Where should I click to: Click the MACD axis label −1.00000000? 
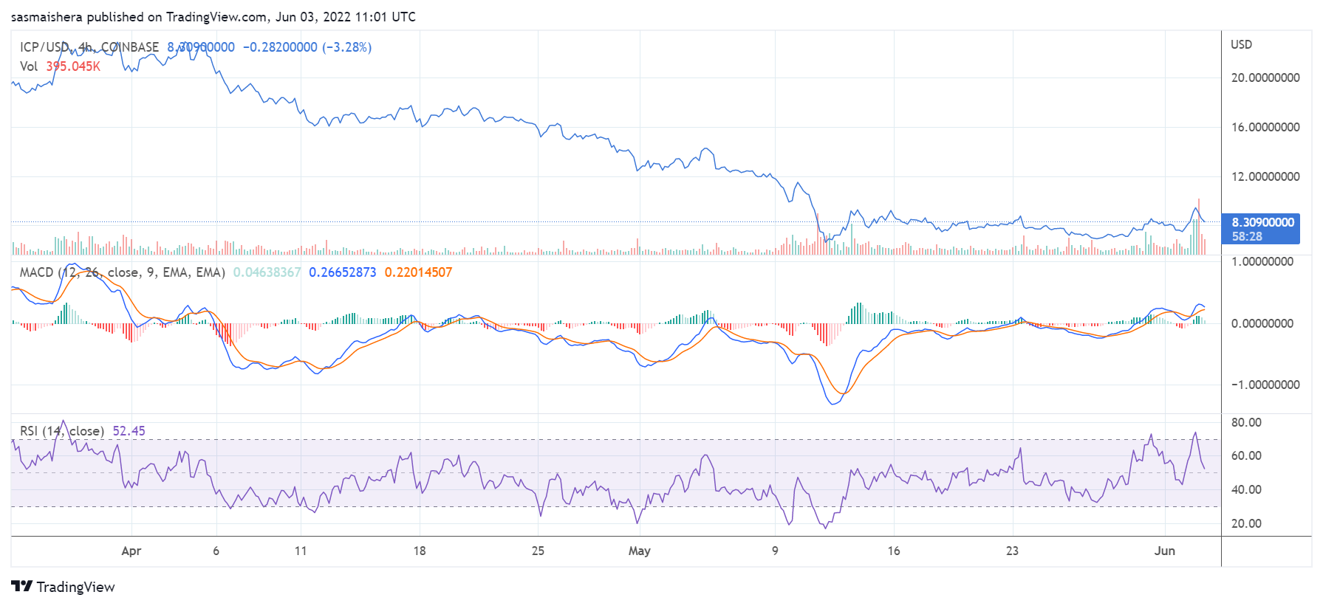point(1265,385)
